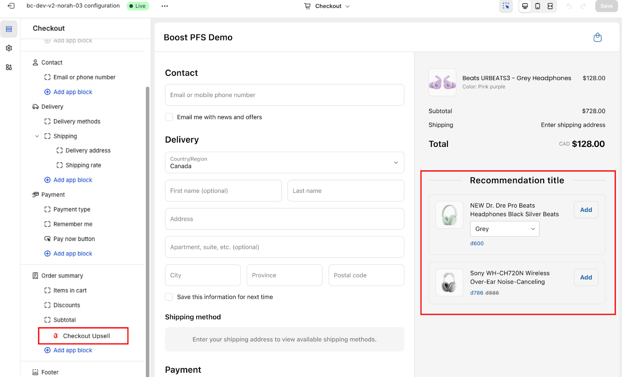622x377 pixels.
Task: Open Sections panel icon in left rail
Action: 9,29
